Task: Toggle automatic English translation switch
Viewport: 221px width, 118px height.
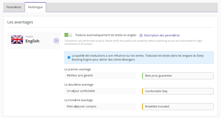Action: click(68, 35)
